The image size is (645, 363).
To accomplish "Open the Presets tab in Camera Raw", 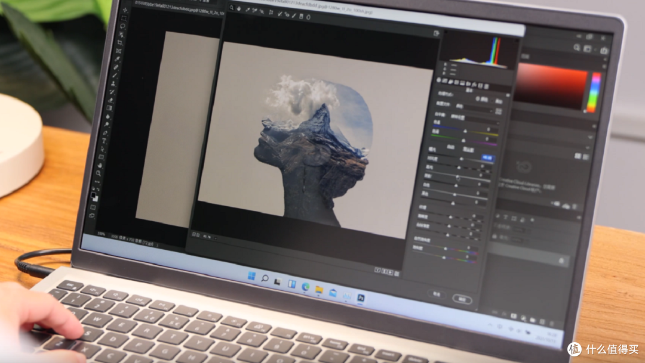I will (x=487, y=86).
